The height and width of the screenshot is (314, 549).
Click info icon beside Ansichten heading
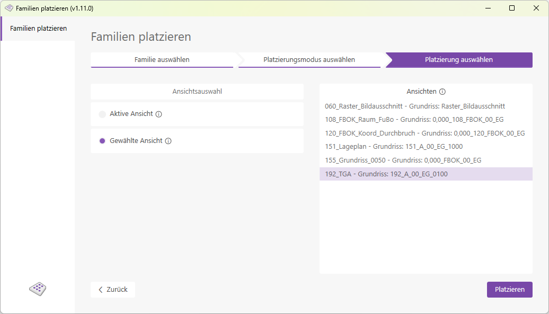(x=443, y=91)
